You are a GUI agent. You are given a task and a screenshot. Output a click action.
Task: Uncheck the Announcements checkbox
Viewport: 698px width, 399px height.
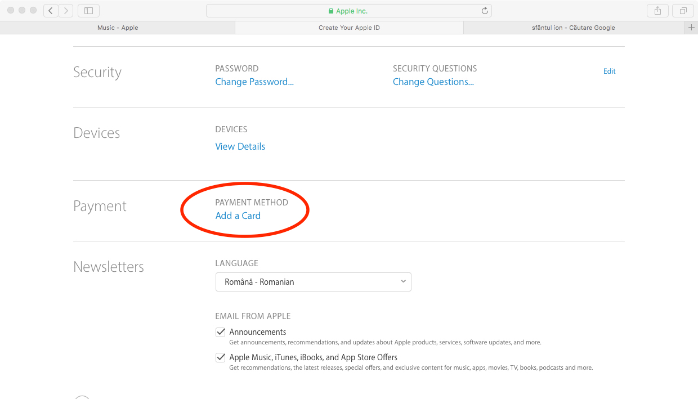pos(221,332)
